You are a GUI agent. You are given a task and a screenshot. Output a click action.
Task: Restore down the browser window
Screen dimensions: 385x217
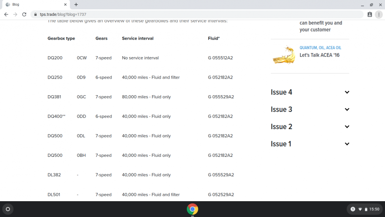point(371,5)
